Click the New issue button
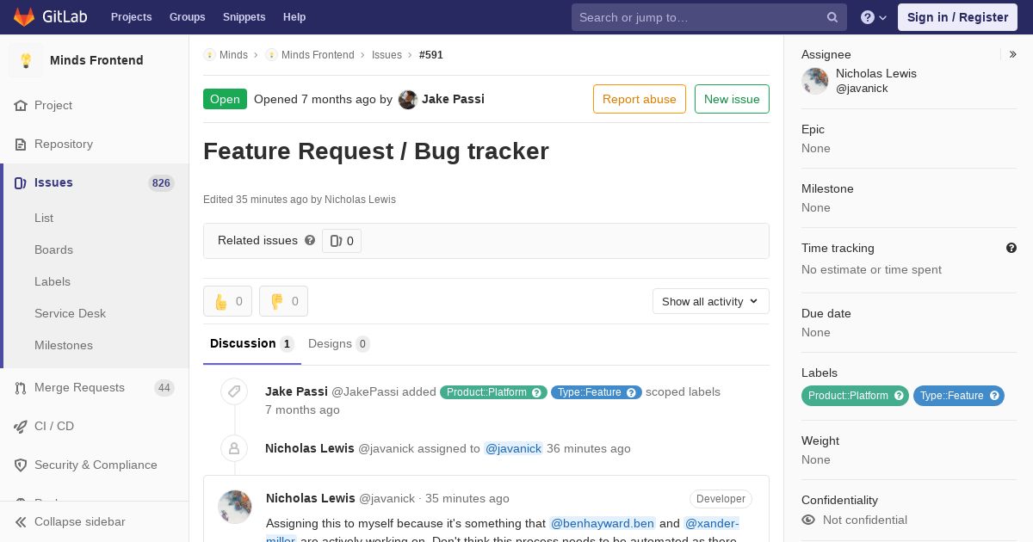Screen dimensions: 1033x542 [x=732, y=99]
